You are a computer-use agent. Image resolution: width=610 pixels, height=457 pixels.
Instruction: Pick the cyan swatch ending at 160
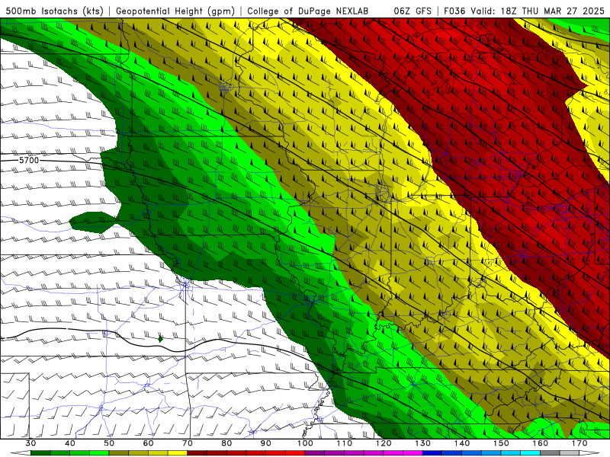[x=530, y=453]
